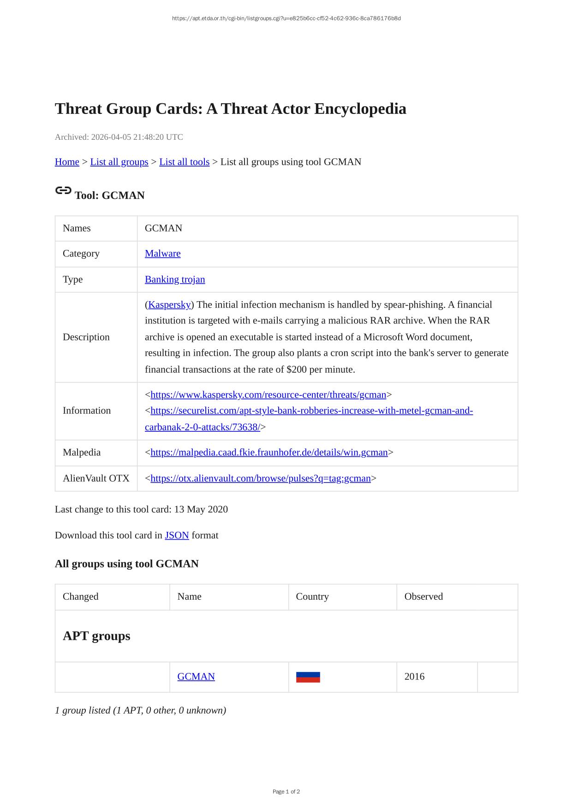Click the Observed column header
573x810 pixels.
click(424, 596)
